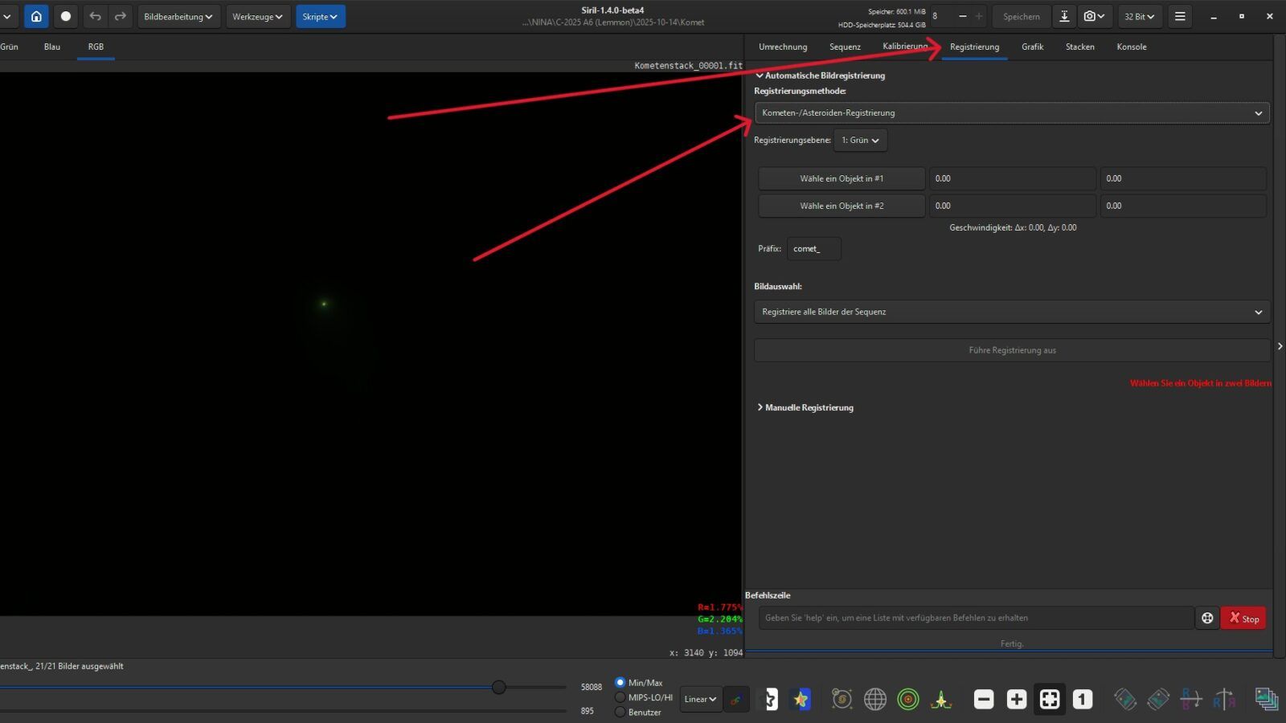Viewport: 1286px width, 723px height.
Task: Select the MIPS-LO/HI radio option
Action: pyautogui.click(x=620, y=697)
